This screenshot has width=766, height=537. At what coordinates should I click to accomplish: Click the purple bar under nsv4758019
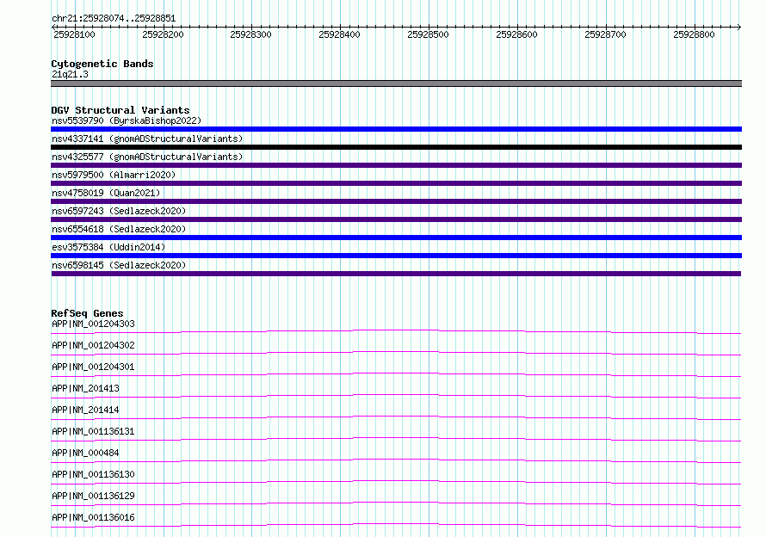[396, 201]
